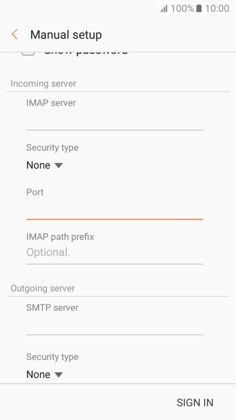Tap the IMAP path prefix Optional field
The height and width of the screenshot is (420, 236).
(115, 252)
